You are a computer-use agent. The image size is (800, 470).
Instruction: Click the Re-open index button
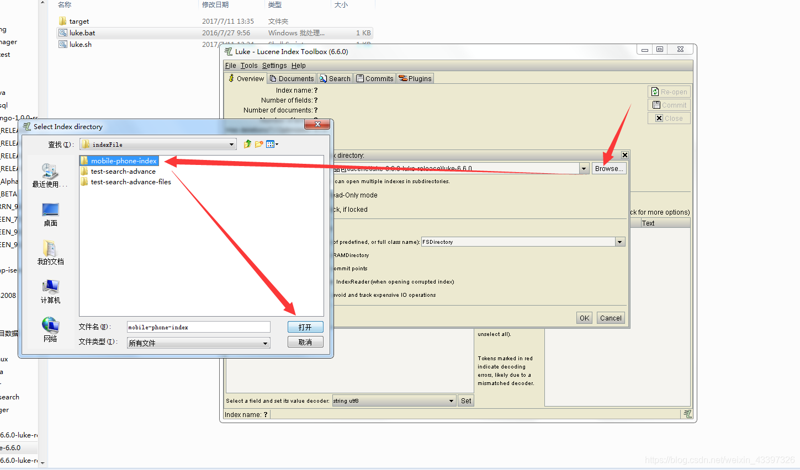pyautogui.click(x=669, y=92)
